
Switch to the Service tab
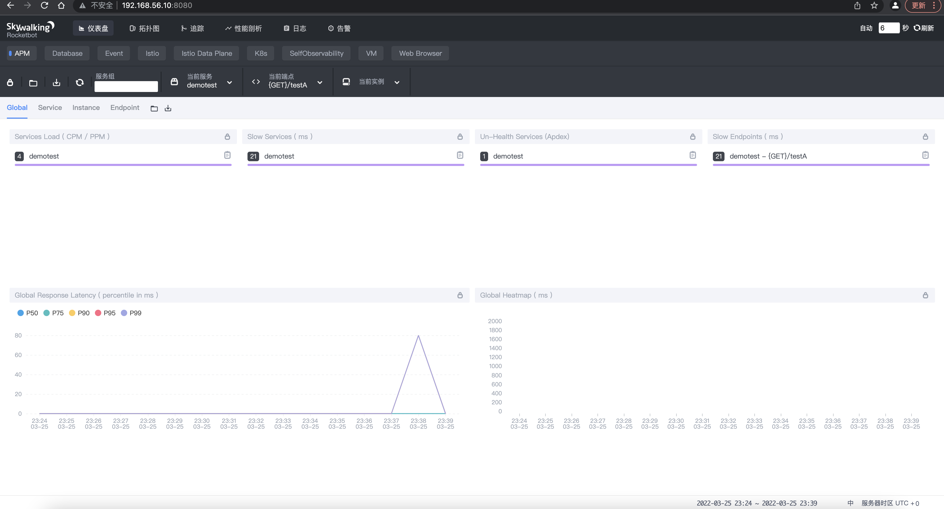tap(50, 108)
